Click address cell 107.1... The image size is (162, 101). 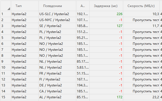[x=82, y=20]
